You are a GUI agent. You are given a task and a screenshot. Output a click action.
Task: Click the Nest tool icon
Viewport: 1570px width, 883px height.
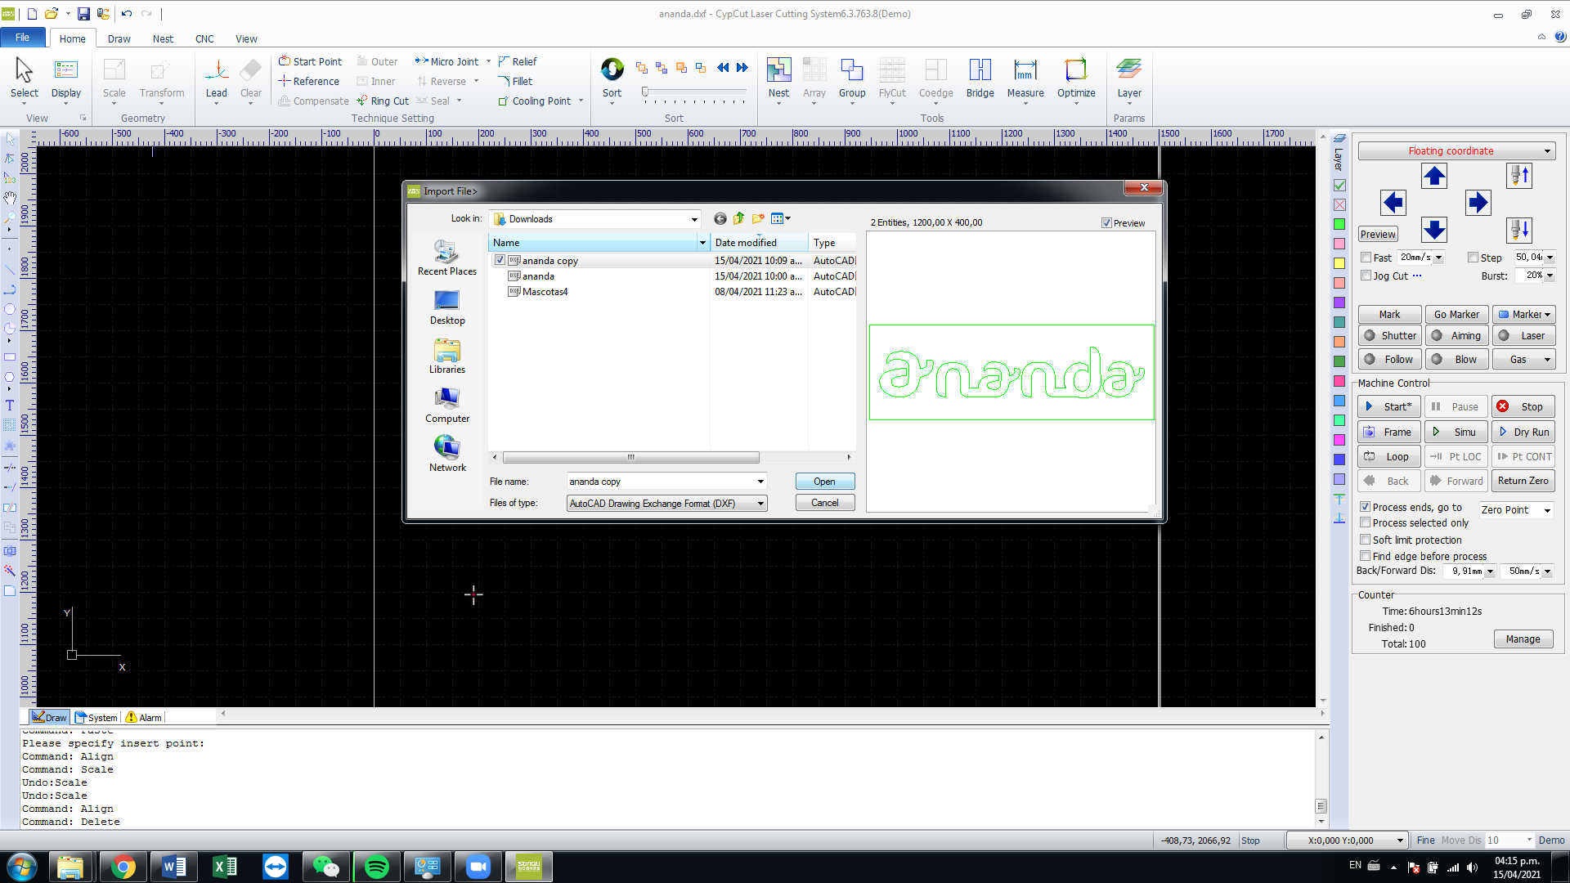point(778,70)
